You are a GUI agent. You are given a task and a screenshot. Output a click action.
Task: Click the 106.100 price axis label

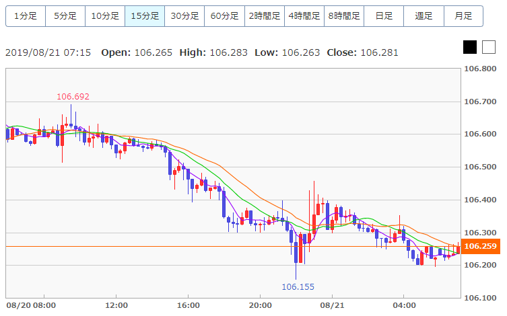coord(480,298)
